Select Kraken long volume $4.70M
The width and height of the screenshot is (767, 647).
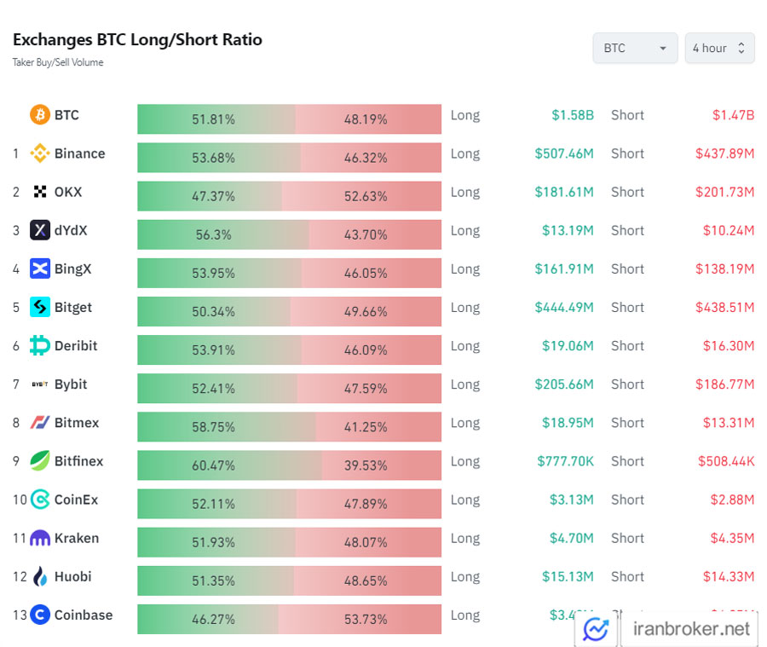(571, 538)
